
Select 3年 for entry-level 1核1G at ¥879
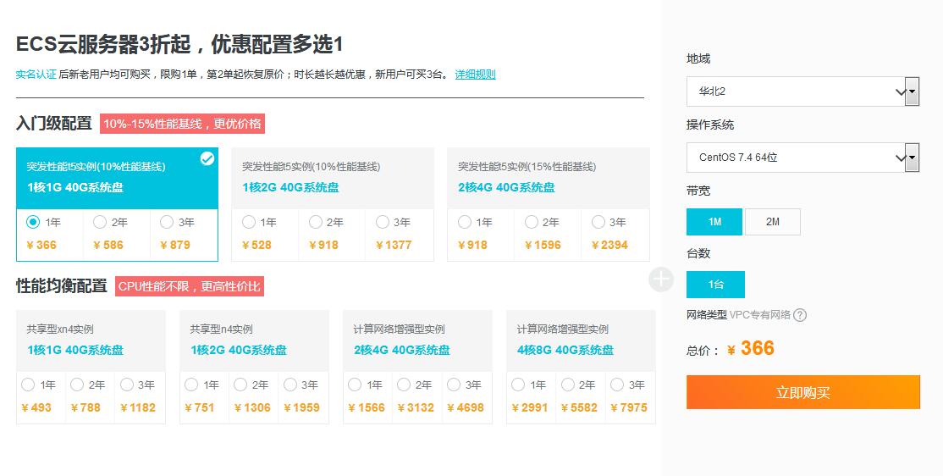coord(167,222)
